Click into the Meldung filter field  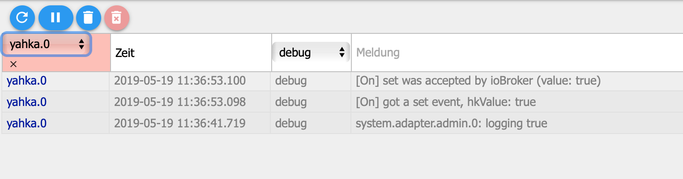(x=517, y=53)
